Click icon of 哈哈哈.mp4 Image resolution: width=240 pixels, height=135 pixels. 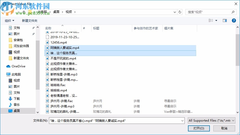coord(47,90)
